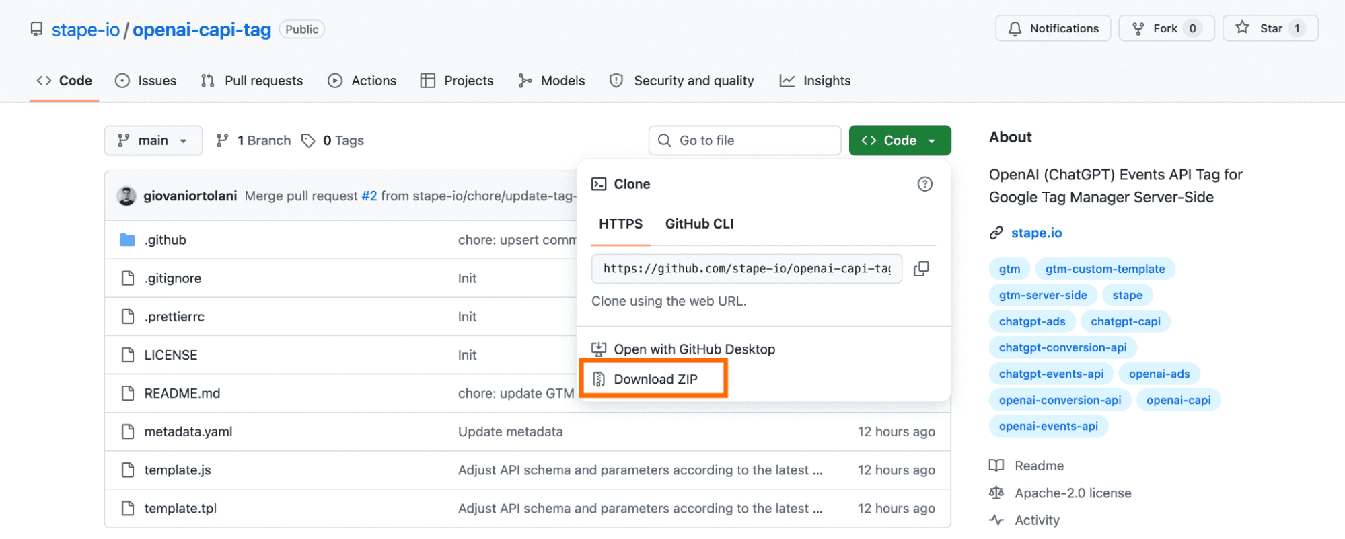Open the 'Update metadata' commit message
The width and height of the screenshot is (1345, 539).
tap(510, 431)
